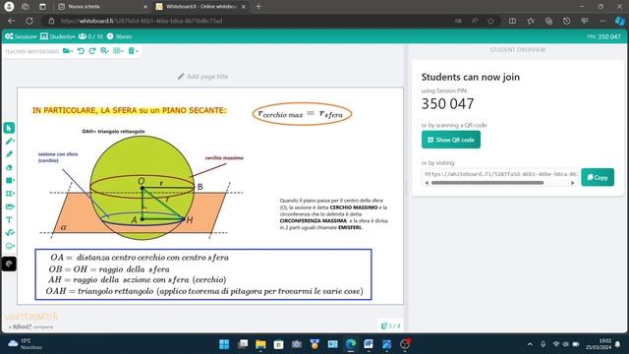The width and height of the screenshot is (629, 354).
Task: Open browser favorites list
Action: (531, 21)
